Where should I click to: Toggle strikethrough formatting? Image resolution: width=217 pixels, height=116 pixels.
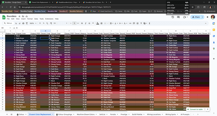click(89, 23)
